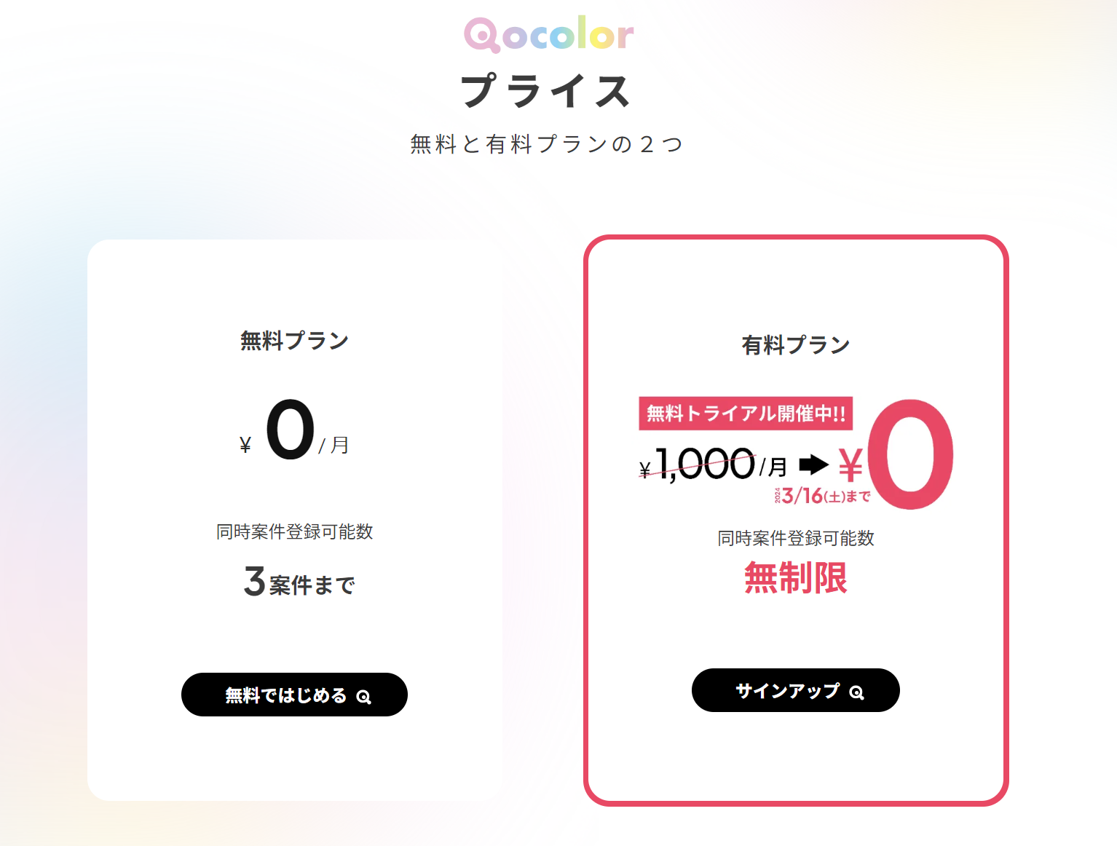Click the black arrow beside ¥1,000/月
The height and width of the screenshot is (846, 1117).
[813, 464]
